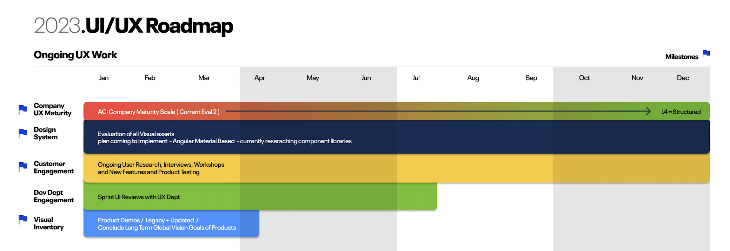Viewport: 730px width, 251px height.
Task: Click the 'Dev Dept Engagement' row label
Action: [54, 196]
